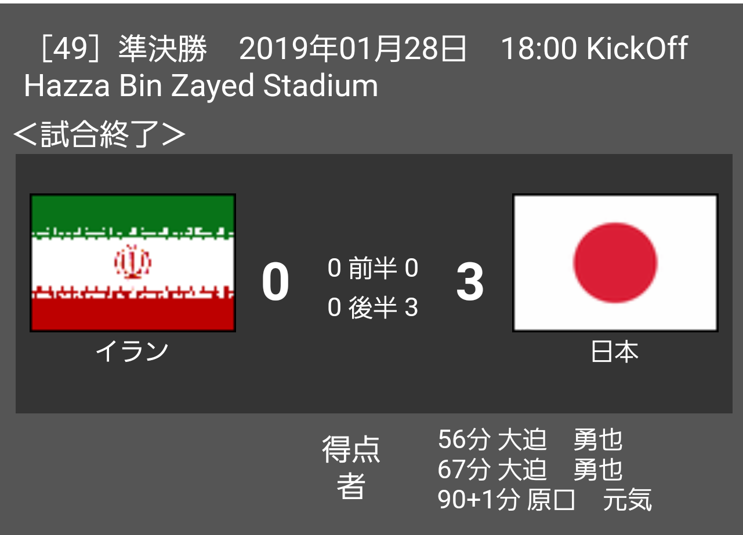Open the イラン team name link

[x=132, y=351]
